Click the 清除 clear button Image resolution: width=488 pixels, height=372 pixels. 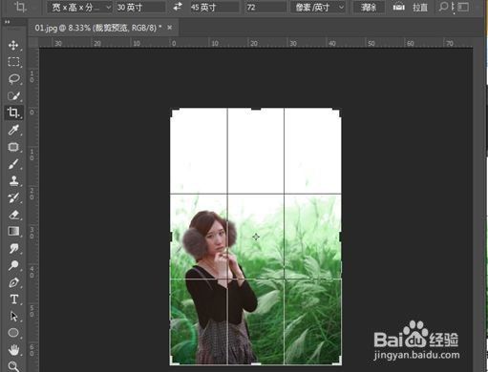pos(369,7)
